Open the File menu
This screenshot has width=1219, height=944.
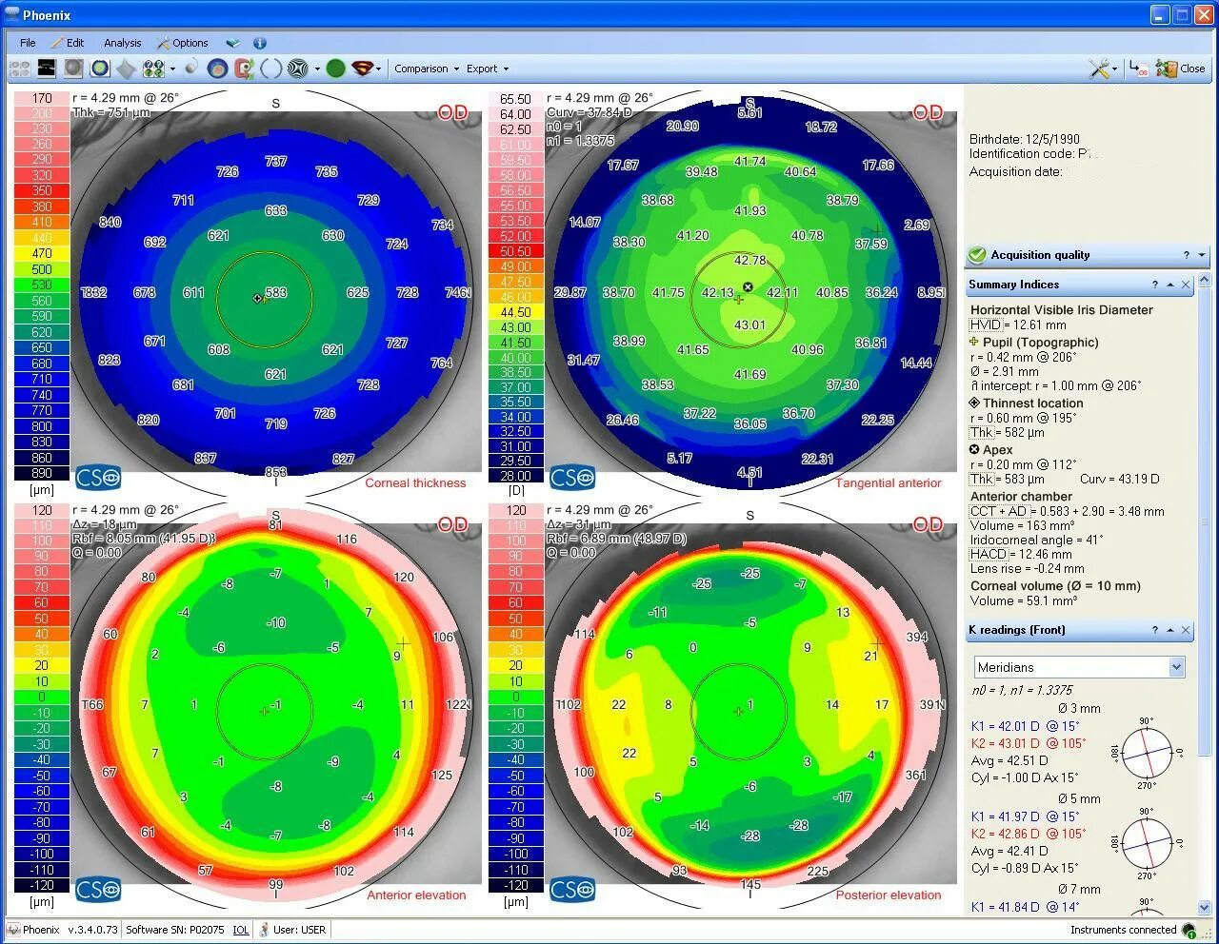point(28,43)
